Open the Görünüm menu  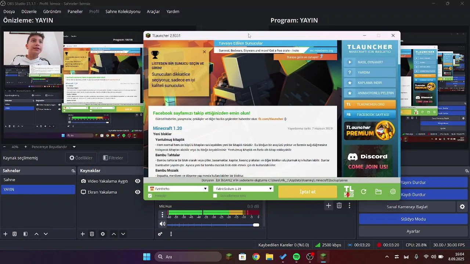click(x=52, y=11)
